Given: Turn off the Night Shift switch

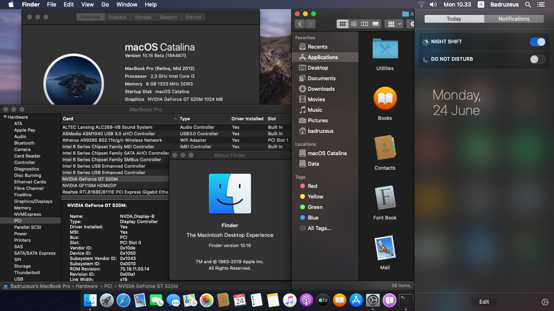Looking at the screenshot, I should pos(537,42).
